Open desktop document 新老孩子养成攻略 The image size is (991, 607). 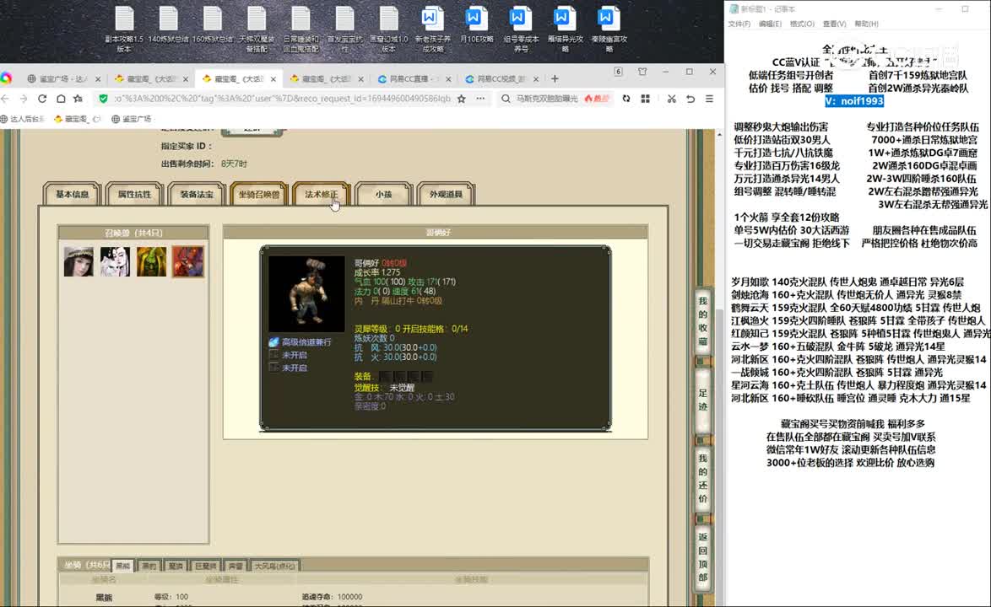coord(432,30)
